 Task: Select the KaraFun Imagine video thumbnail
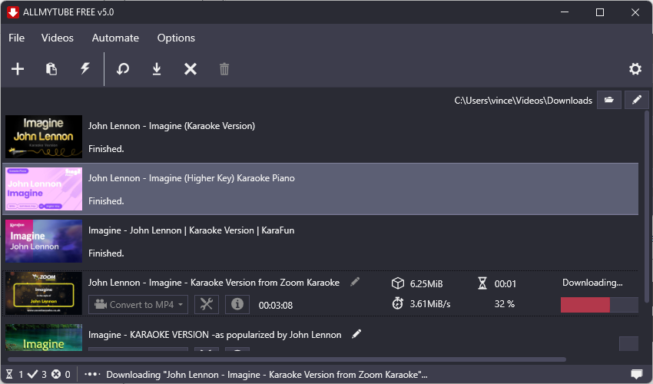pos(44,240)
